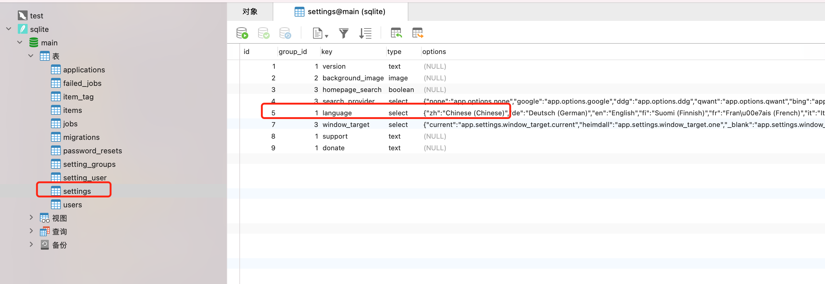Click the options cell in language row
Image resolution: width=825 pixels, height=284 pixels.
pyautogui.click(x=623, y=113)
